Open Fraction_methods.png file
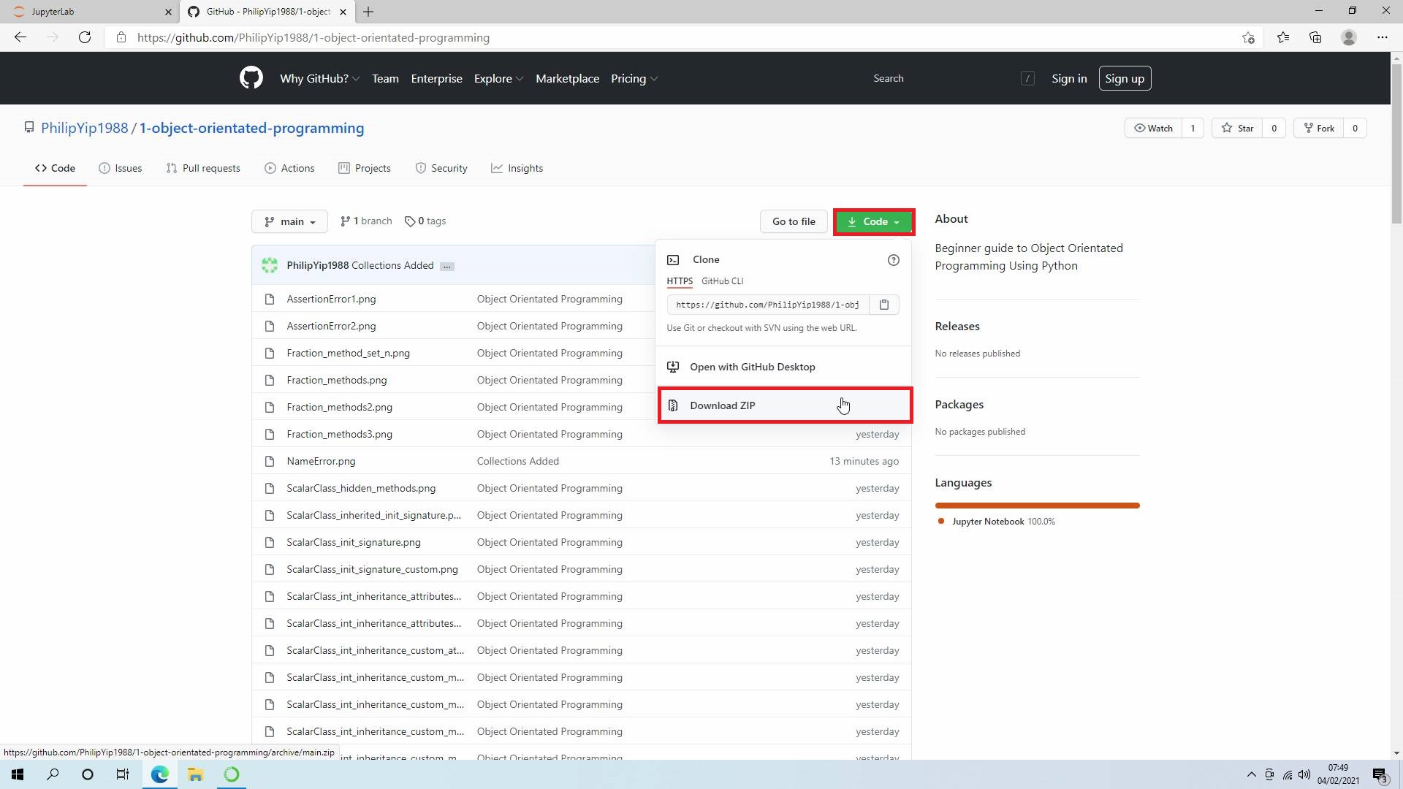 coord(337,380)
